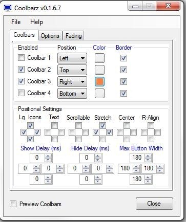
Task: Toggle the Preview Coolbars checkbox
Action: [13, 204]
